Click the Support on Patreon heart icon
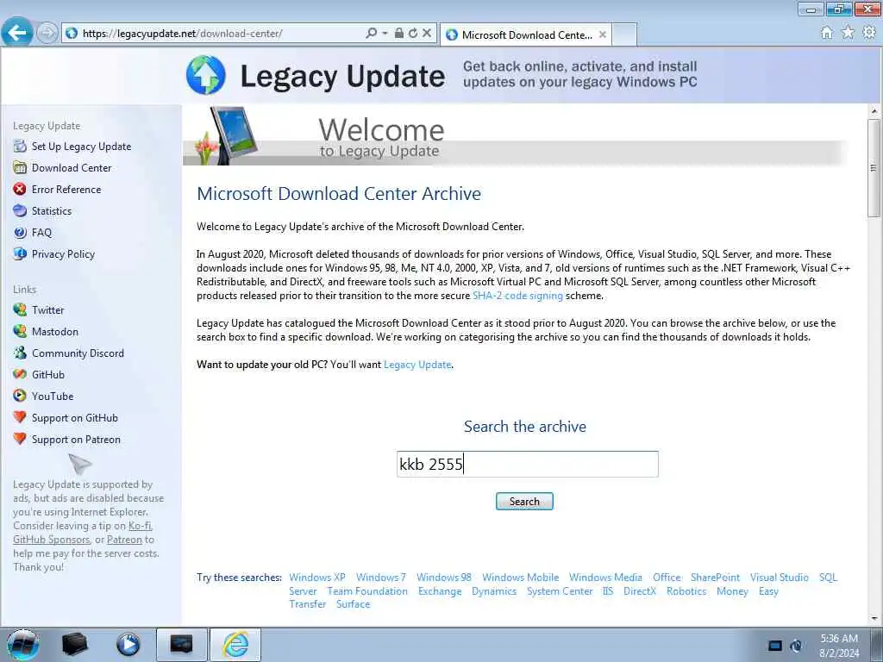This screenshot has height=662, width=883. pyautogui.click(x=20, y=439)
